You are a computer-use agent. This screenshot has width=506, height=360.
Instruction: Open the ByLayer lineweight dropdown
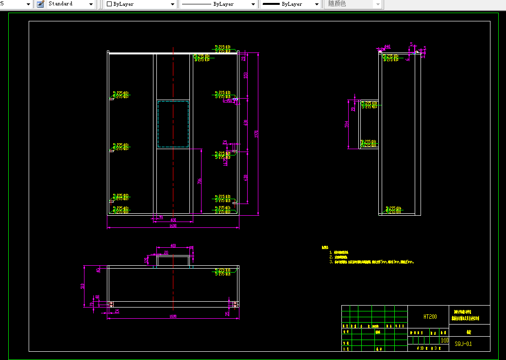pos(291,4)
